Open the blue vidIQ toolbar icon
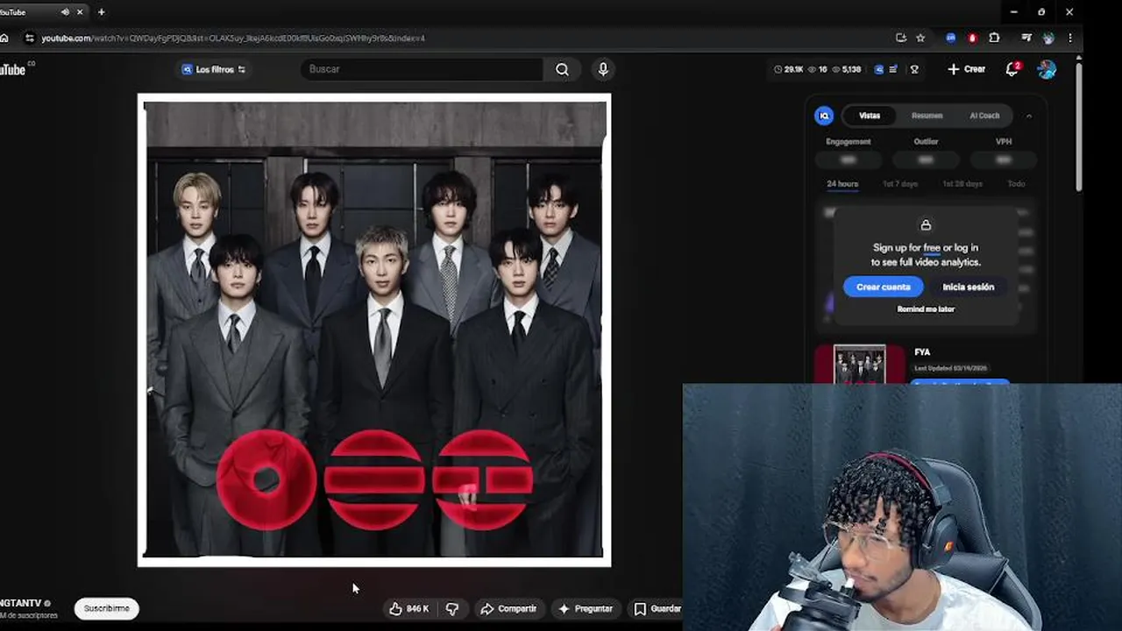Screen dimensions: 1122x631 pos(879,69)
